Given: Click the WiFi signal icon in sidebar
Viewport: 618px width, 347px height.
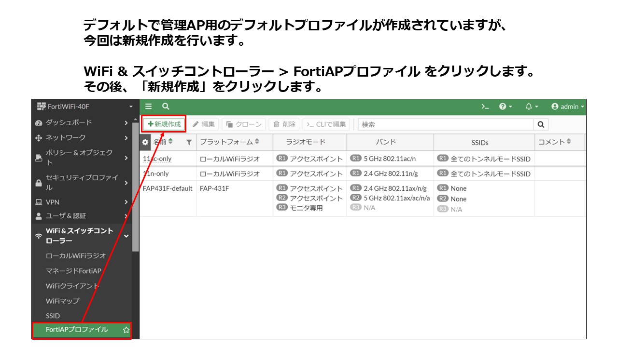Looking at the screenshot, I should (x=39, y=236).
